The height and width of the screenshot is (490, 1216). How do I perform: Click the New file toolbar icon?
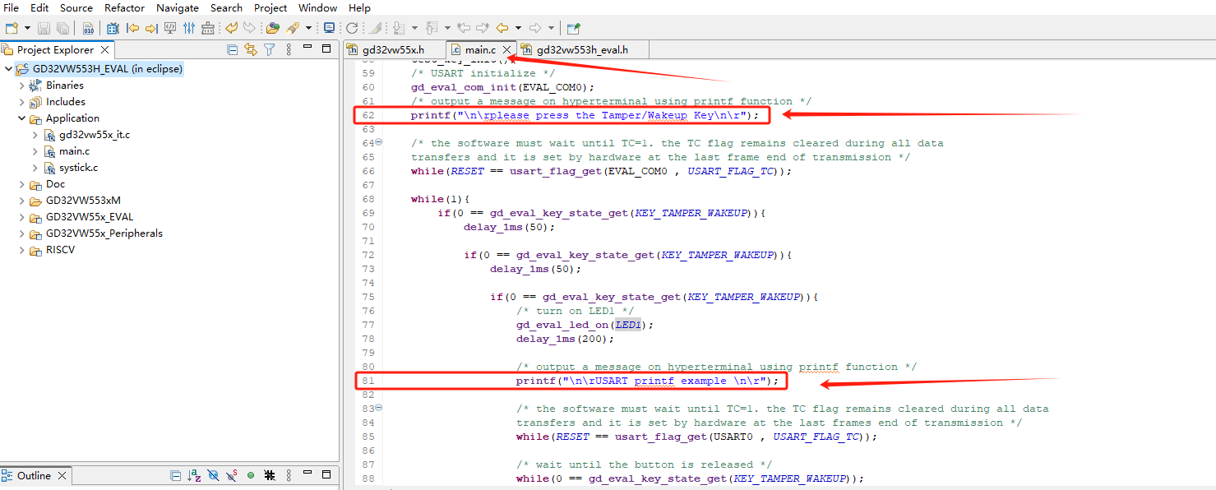pyautogui.click(x=12, y=28)
